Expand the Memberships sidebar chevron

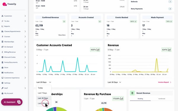click(25, 42)
